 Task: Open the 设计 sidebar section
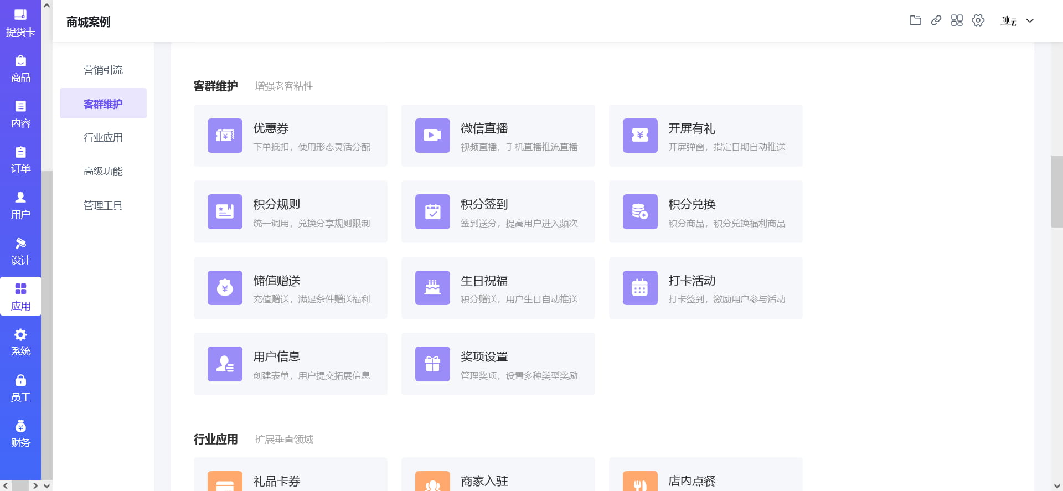(20, 252)
